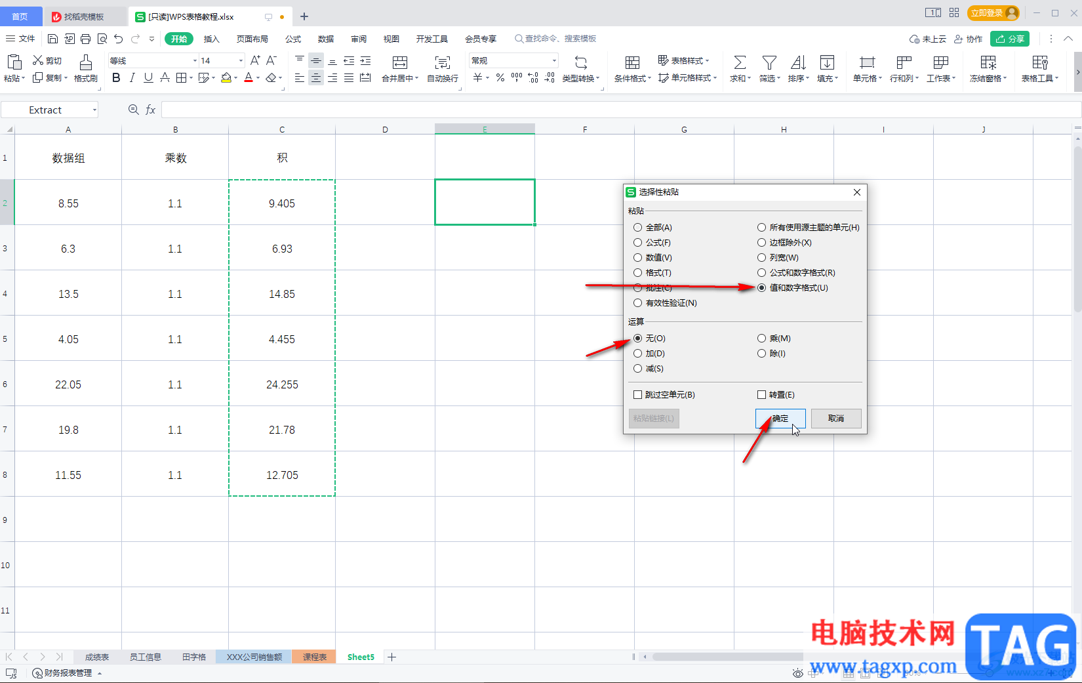This screenshot has height=683, width=1082.
Task: Click the Conditional Formatting icon
Action: tap(632, 62)
